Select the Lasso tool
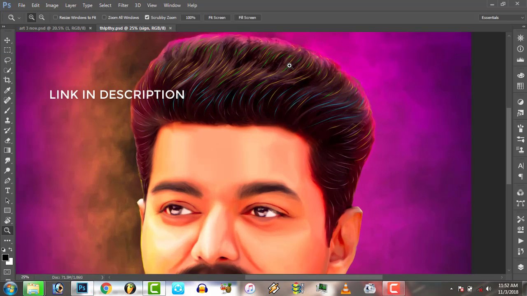The width and height of the screenshot is (527, 296). tap(7, 60)
